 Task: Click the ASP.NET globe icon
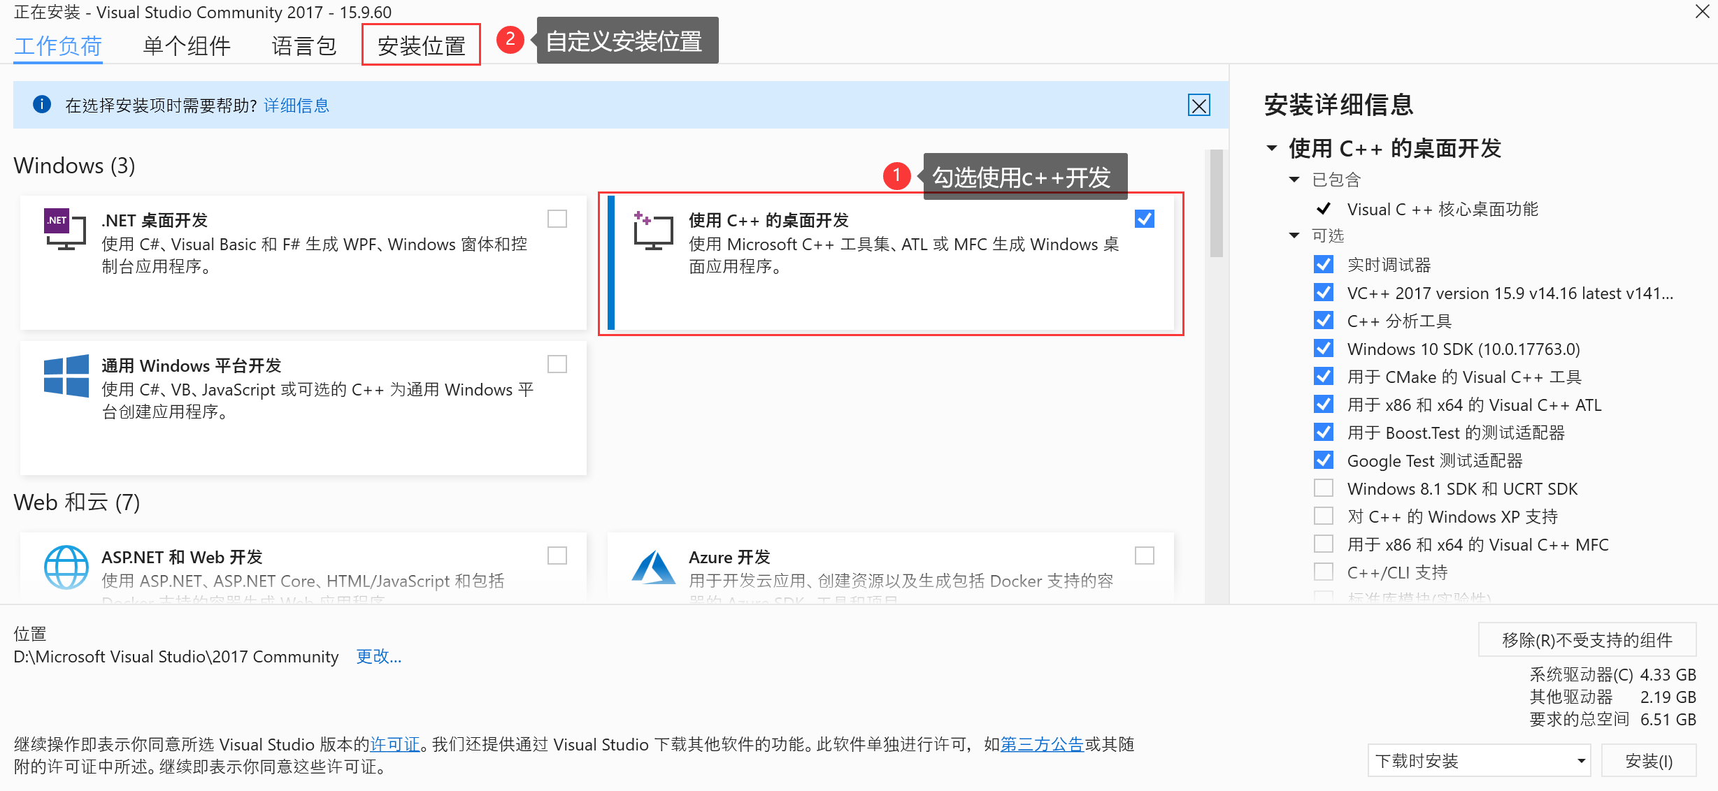[x=66, y=567]
